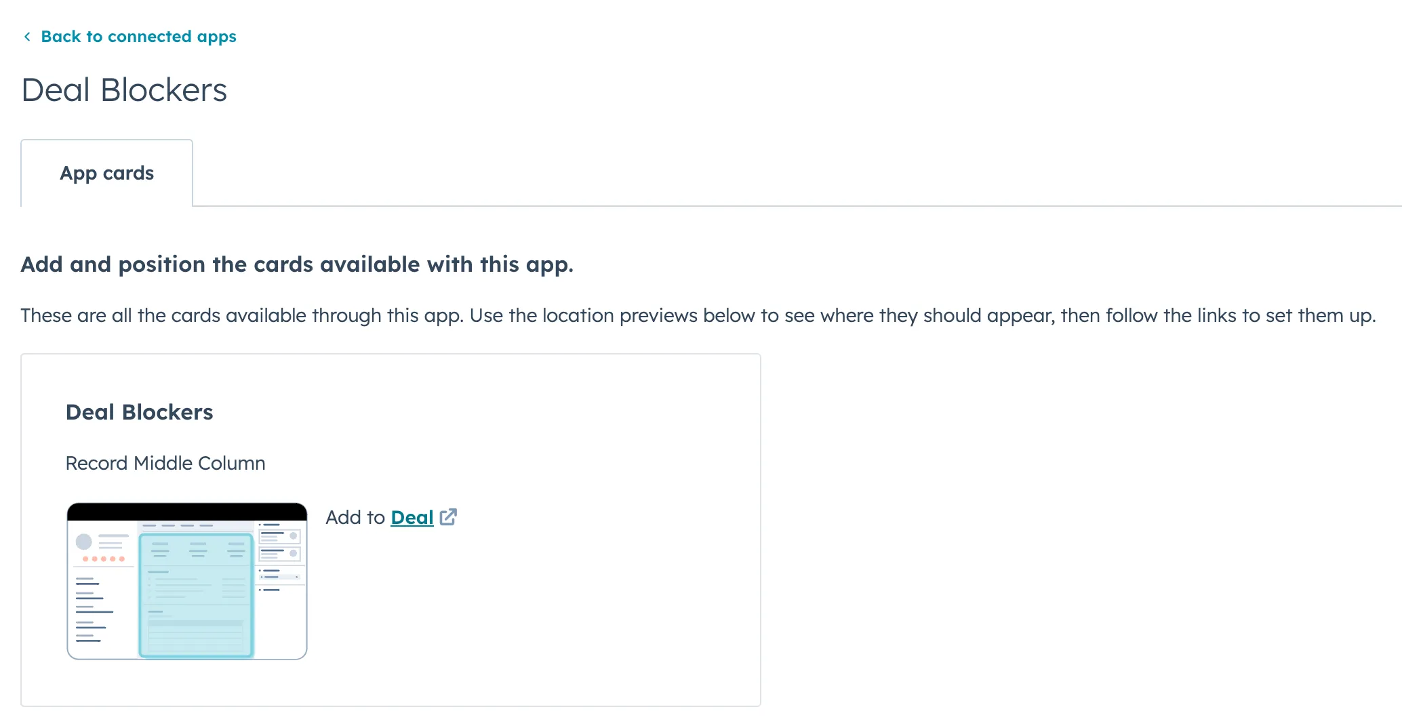
Task: Select the Deal Blockers card heading
Action: (139, 411)
